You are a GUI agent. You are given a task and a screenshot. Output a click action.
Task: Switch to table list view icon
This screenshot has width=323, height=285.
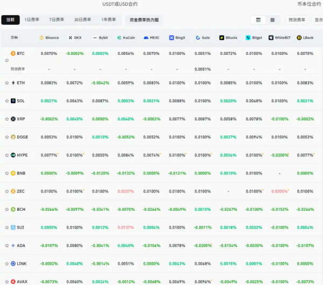pos(258,20)
